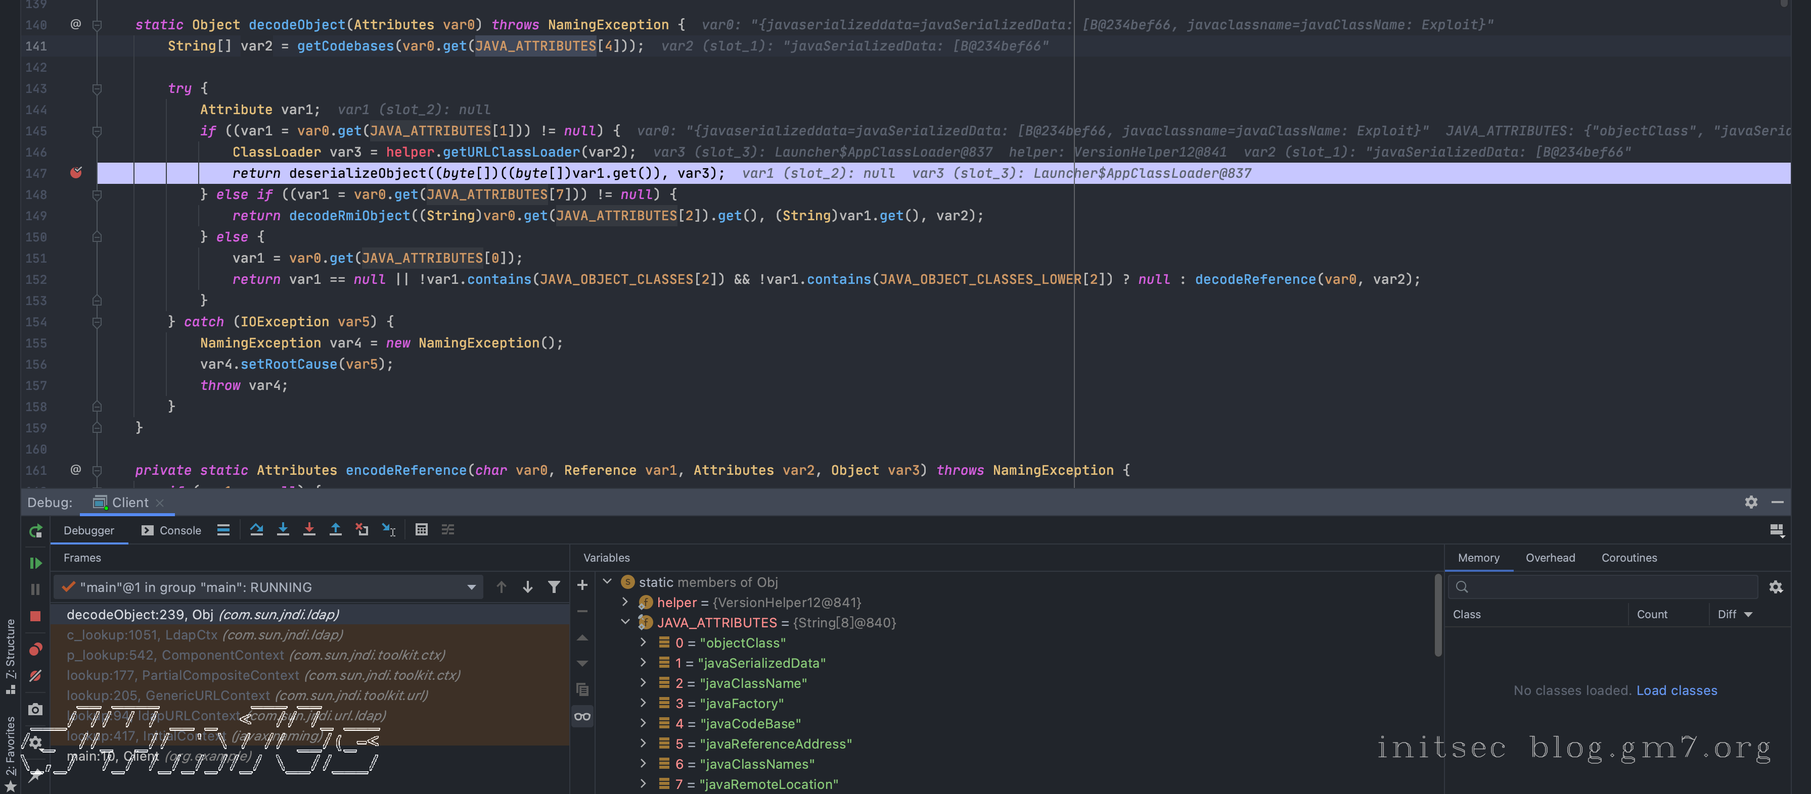Click the Evaluate Expression calculator icon
Screen dimensions: 1811x794
pos(421,530)
